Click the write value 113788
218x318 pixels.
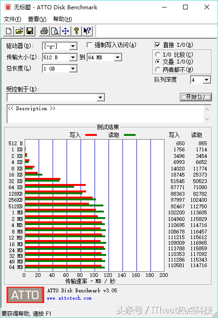tap(177, 248)
